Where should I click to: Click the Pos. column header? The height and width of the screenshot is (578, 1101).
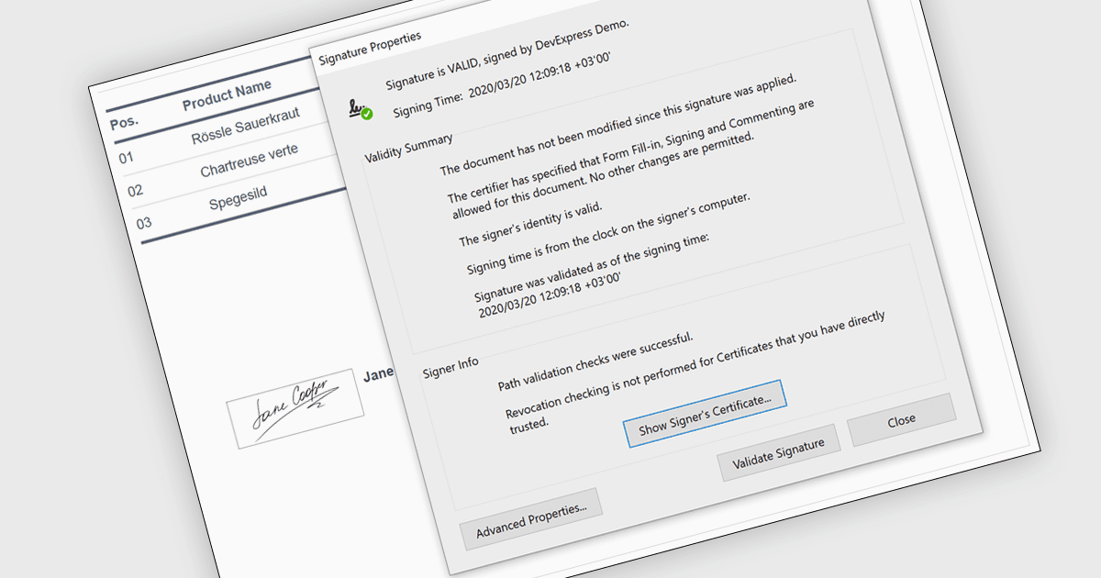tap(124, 122)
